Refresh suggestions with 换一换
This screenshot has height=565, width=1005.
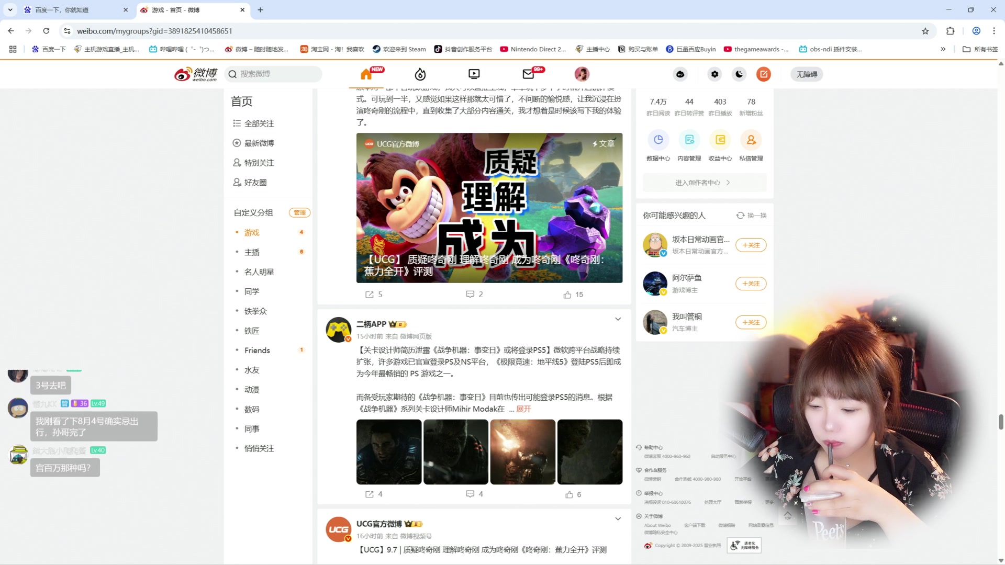click(751, 216)
